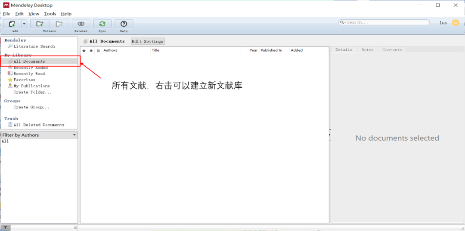465x231 pixels.
Task: Click the Add document icon
Action: [x=12, y=24]
